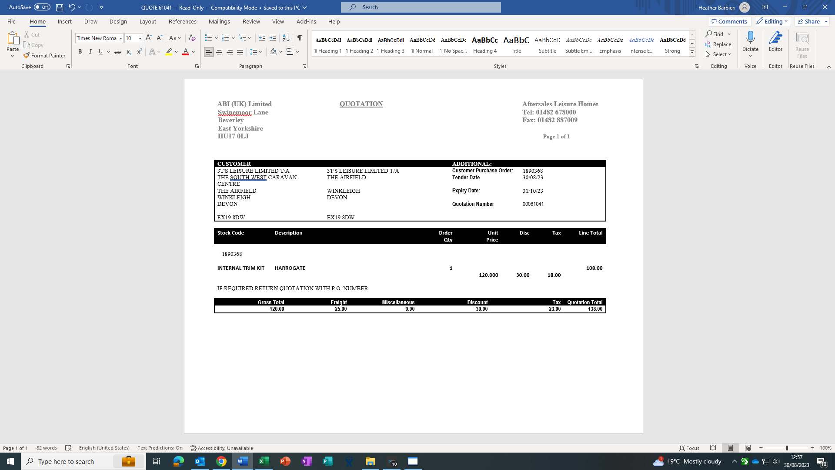Expand the font name dropdown
Screen dimensions: 835x470
pos(120,38)
